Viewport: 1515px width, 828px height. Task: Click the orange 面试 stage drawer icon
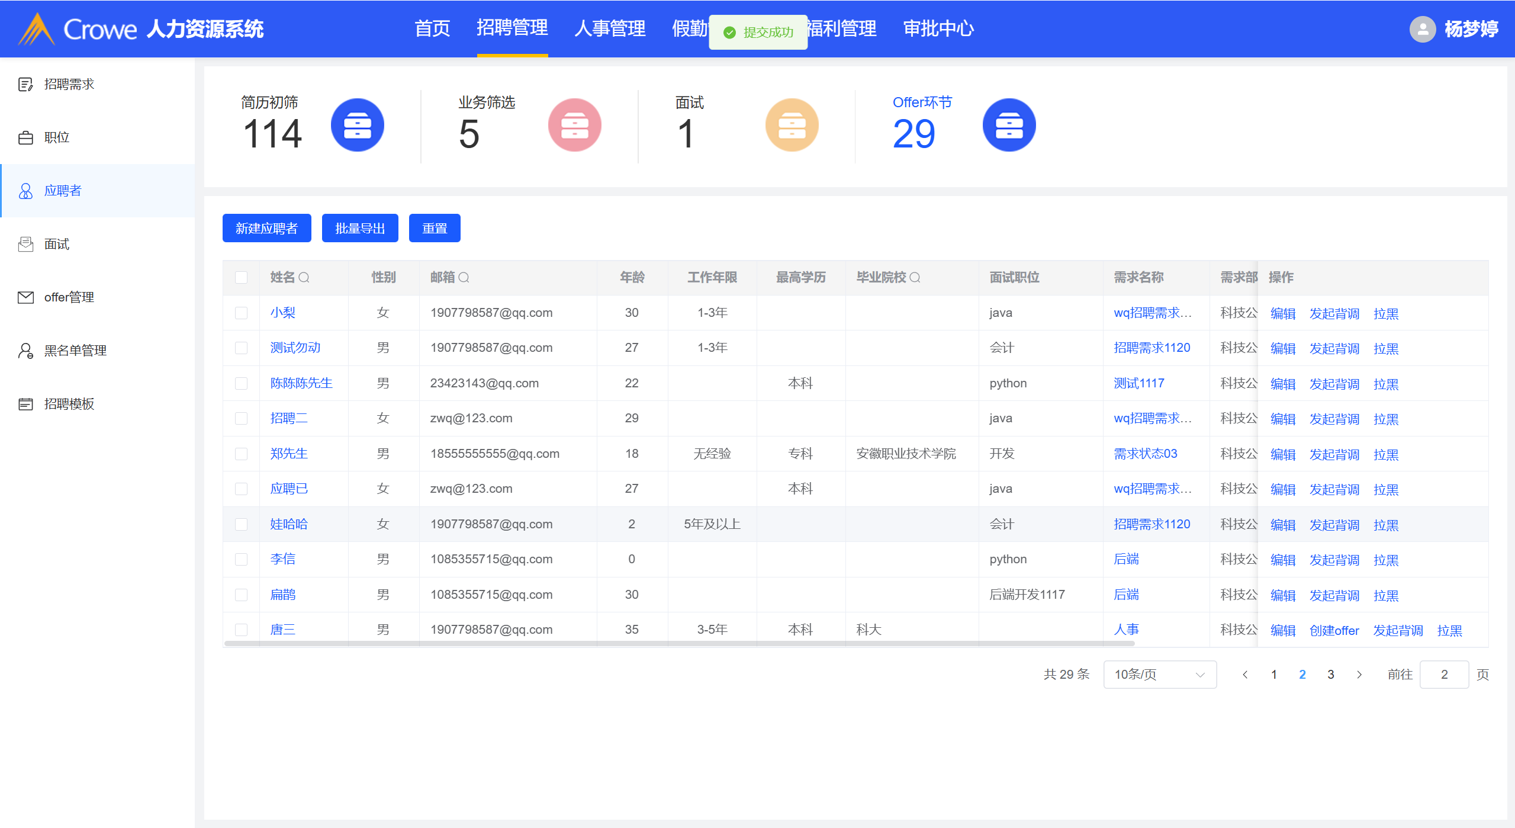click(x=792, y=125)
